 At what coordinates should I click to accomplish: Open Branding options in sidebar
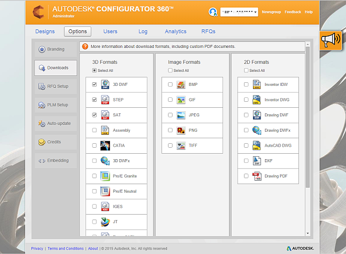point(55,49)
